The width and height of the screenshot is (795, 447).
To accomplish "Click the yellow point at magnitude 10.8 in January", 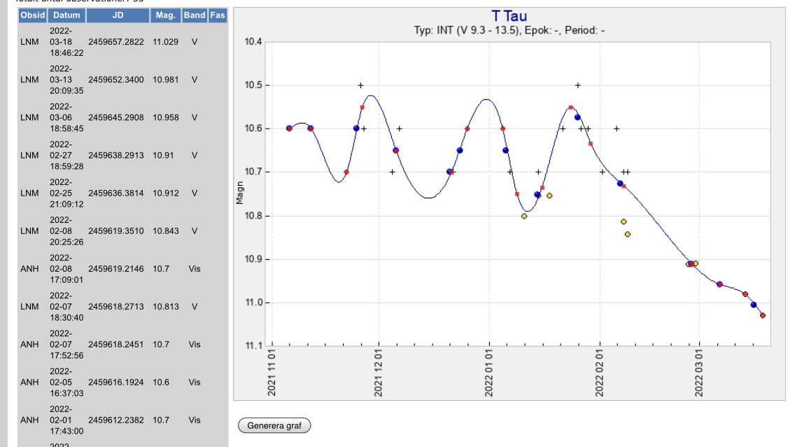I will tap(524, 216).
